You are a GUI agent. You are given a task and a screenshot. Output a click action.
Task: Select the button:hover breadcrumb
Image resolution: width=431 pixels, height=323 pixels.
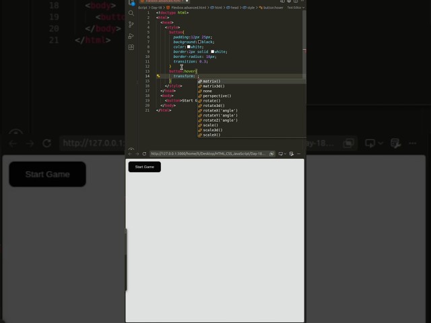pyautogui.click(x=271, y=7)
